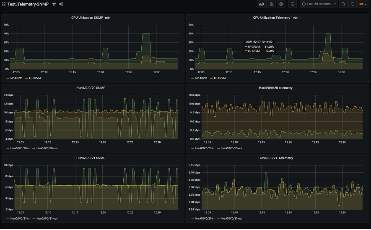371x230 pixels.
Task: Cycle view mode with monitor icon
Action: pos(292,4)
